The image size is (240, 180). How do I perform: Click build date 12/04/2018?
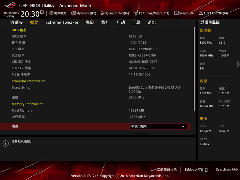coord(137,43)
